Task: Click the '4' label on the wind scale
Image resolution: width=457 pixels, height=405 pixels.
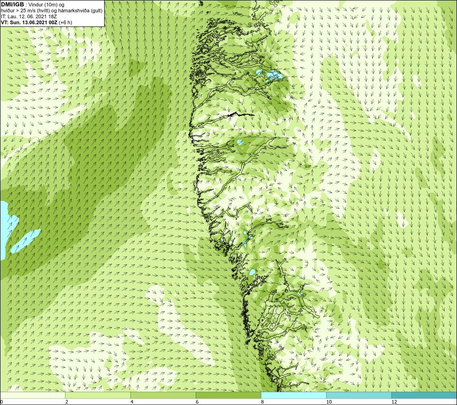Action: [132, 402]
